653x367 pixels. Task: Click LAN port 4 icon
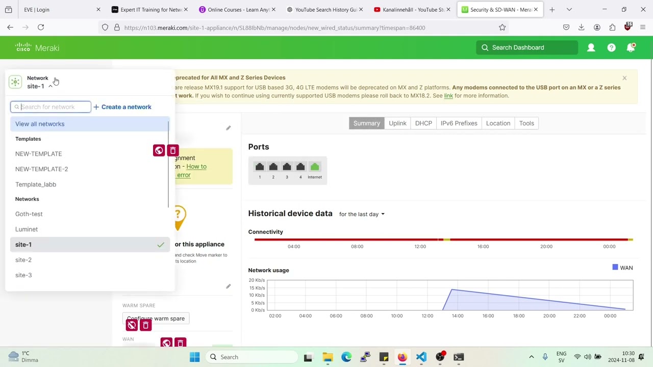300,167
